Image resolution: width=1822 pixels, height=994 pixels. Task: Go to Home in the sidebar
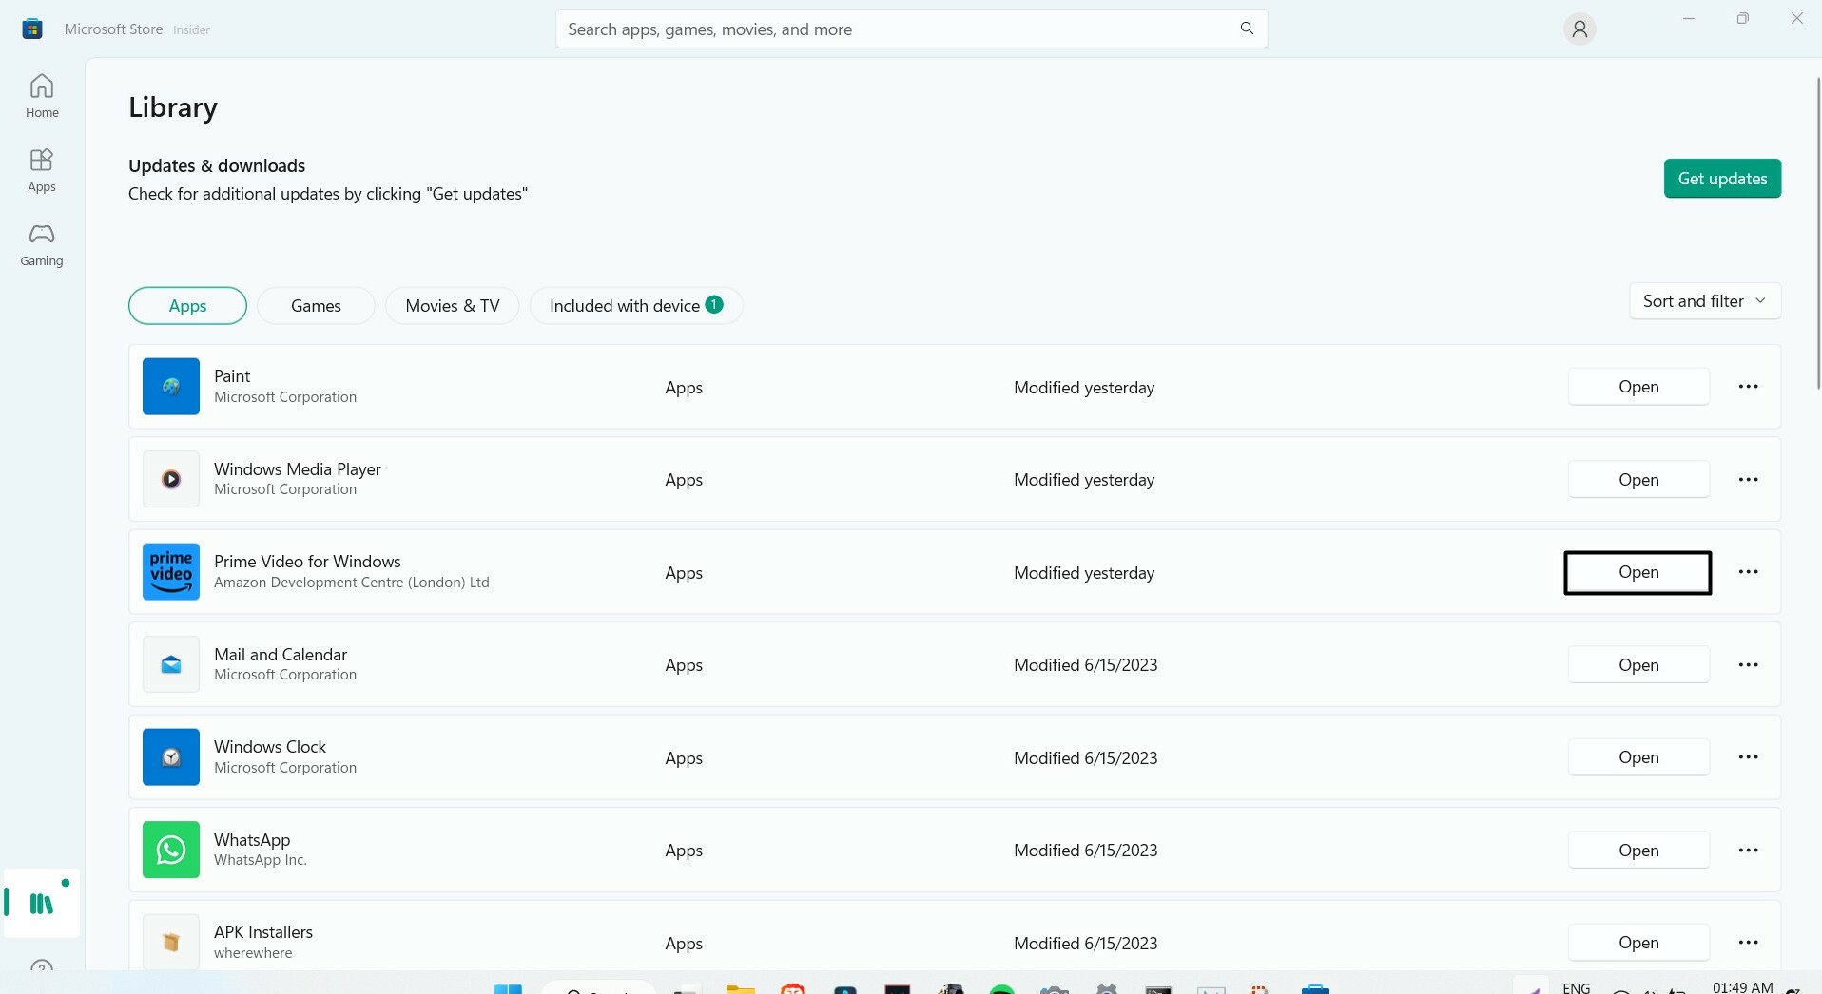tap(42, 96)
